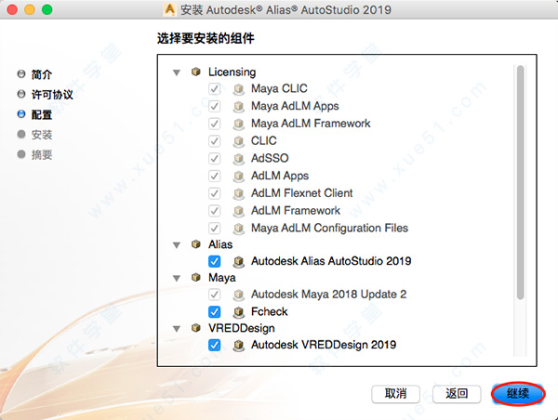Viewport: 558px width, 420px height.
Task: Click the Maya AdLM Configuration Files icon
Action: tap(238, 229)
